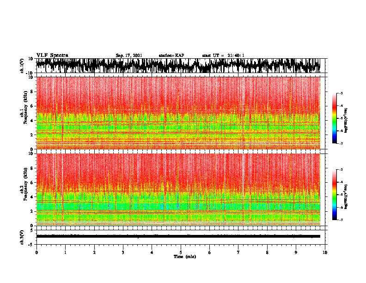This screenshot has width=366, height=283.
Task: Click the "-3" label on ch.2 colorbar
Action: click(x=341, y=170)
